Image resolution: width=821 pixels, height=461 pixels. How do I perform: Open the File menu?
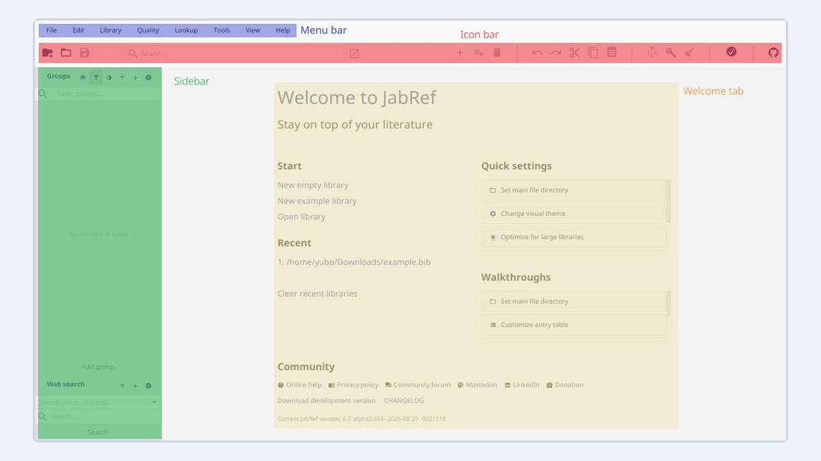coord(51,31)
